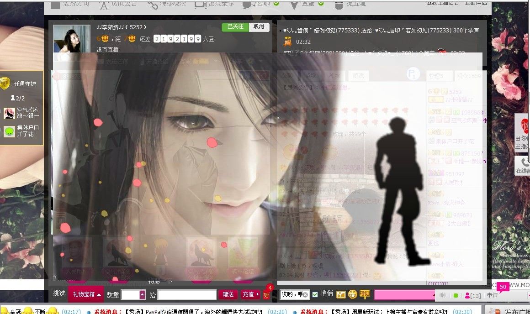Clear the chat target field 哎哟，嗯
The height and width of the screenshot is (314, 530).
click(305, 295)
